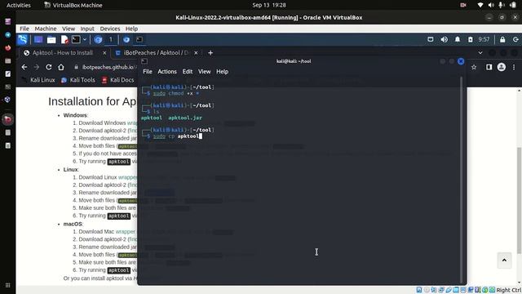The width and height of the screenshot is (522, 294).
Task: Open Firefox from the Ubuntu dock
Action: point(7,47)
